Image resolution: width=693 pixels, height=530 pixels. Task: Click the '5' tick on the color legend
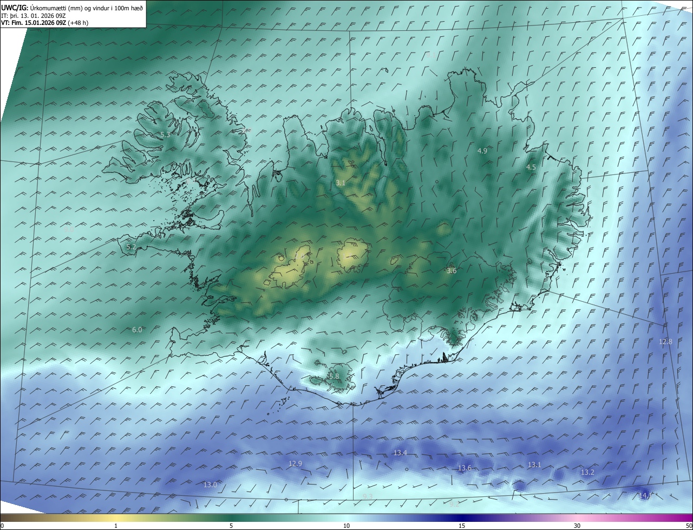pos(231,526)
